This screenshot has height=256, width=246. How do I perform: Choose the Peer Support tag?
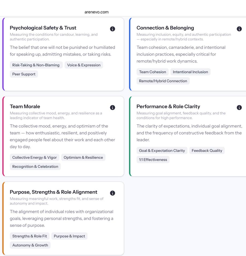tap(24, 74)
